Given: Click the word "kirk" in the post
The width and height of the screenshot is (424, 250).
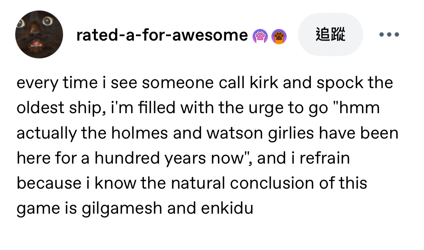Looking at the screenshot, I should pos(264,82).
